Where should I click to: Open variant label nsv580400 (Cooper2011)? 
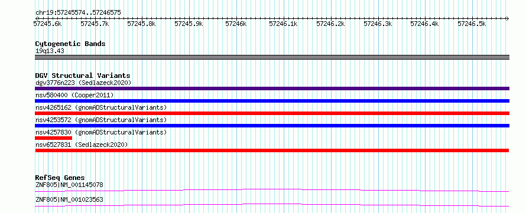(x=74, y=95)
